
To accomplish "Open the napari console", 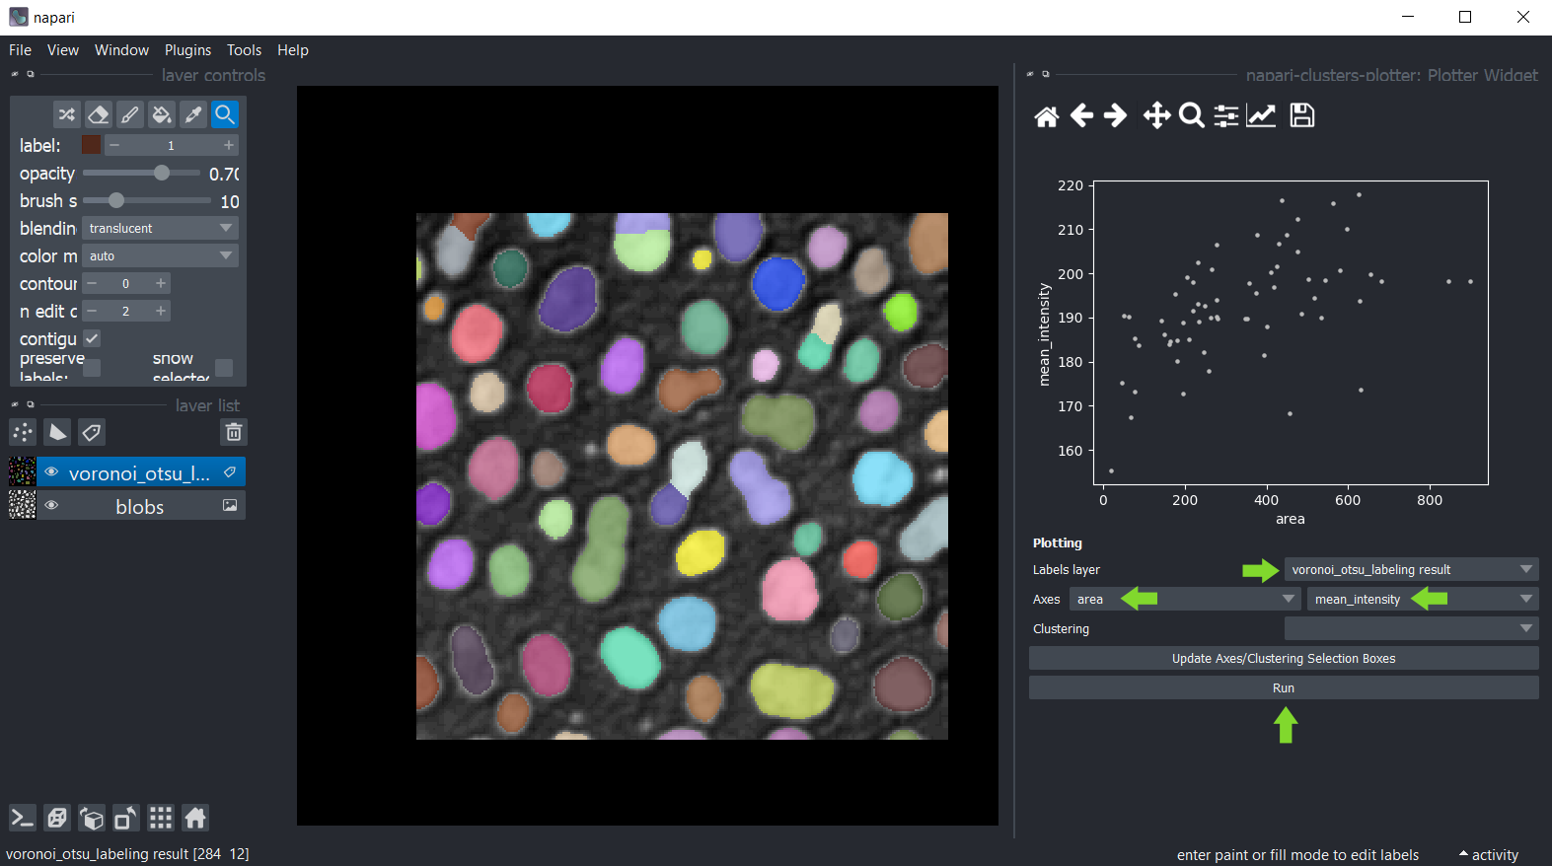I will point(23,818).
